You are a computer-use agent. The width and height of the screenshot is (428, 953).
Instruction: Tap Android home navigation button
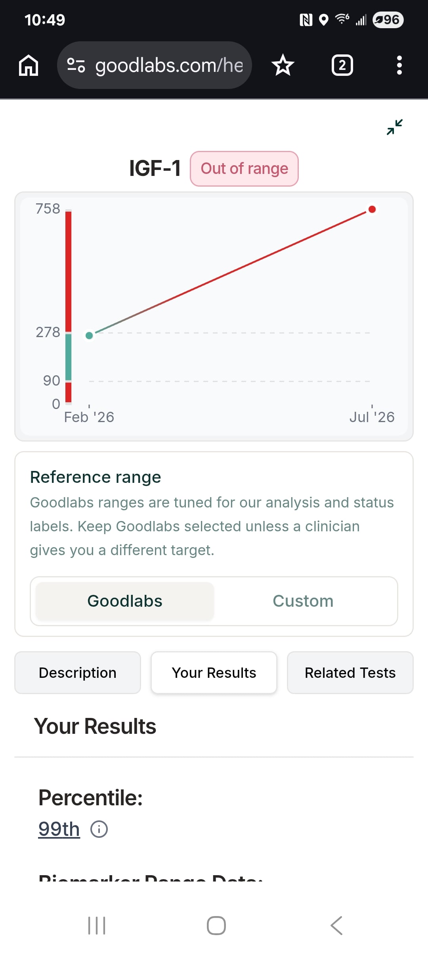(216, 926)
